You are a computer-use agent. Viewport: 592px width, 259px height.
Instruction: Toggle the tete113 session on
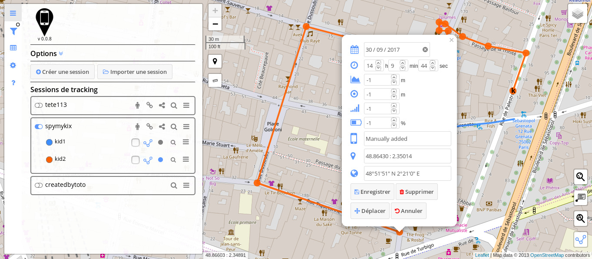pyautogui.click(x=39, y=105)
